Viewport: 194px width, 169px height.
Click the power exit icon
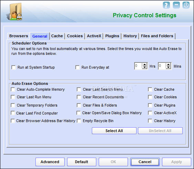[x=186, y=5]
